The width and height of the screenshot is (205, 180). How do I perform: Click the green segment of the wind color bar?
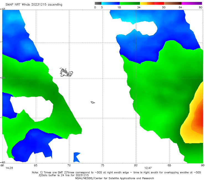coord(130,3)
